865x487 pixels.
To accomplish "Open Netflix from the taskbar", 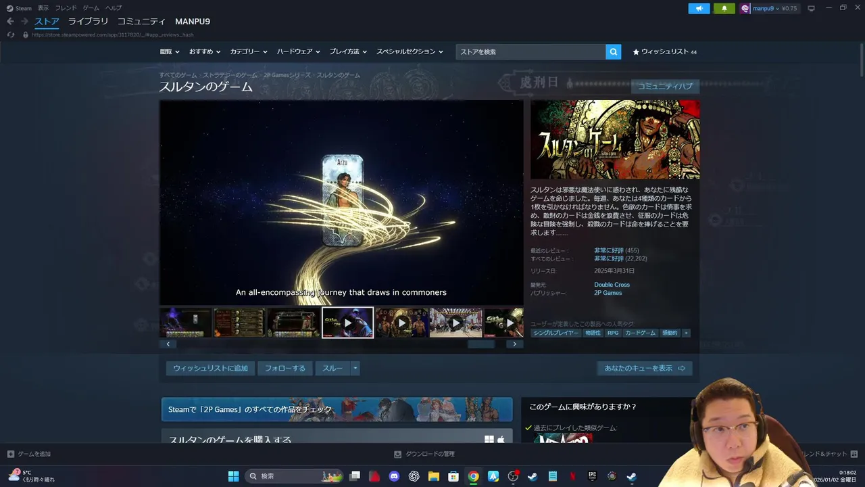I will click(572, 476).
